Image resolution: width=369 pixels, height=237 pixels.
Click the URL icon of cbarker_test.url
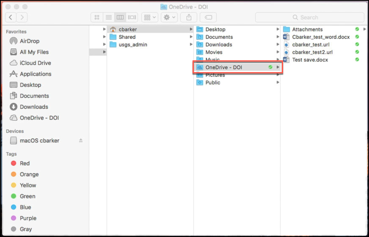pos(286,45)
